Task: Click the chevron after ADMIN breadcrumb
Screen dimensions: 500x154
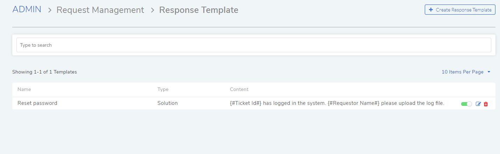Action: point(50,10)
